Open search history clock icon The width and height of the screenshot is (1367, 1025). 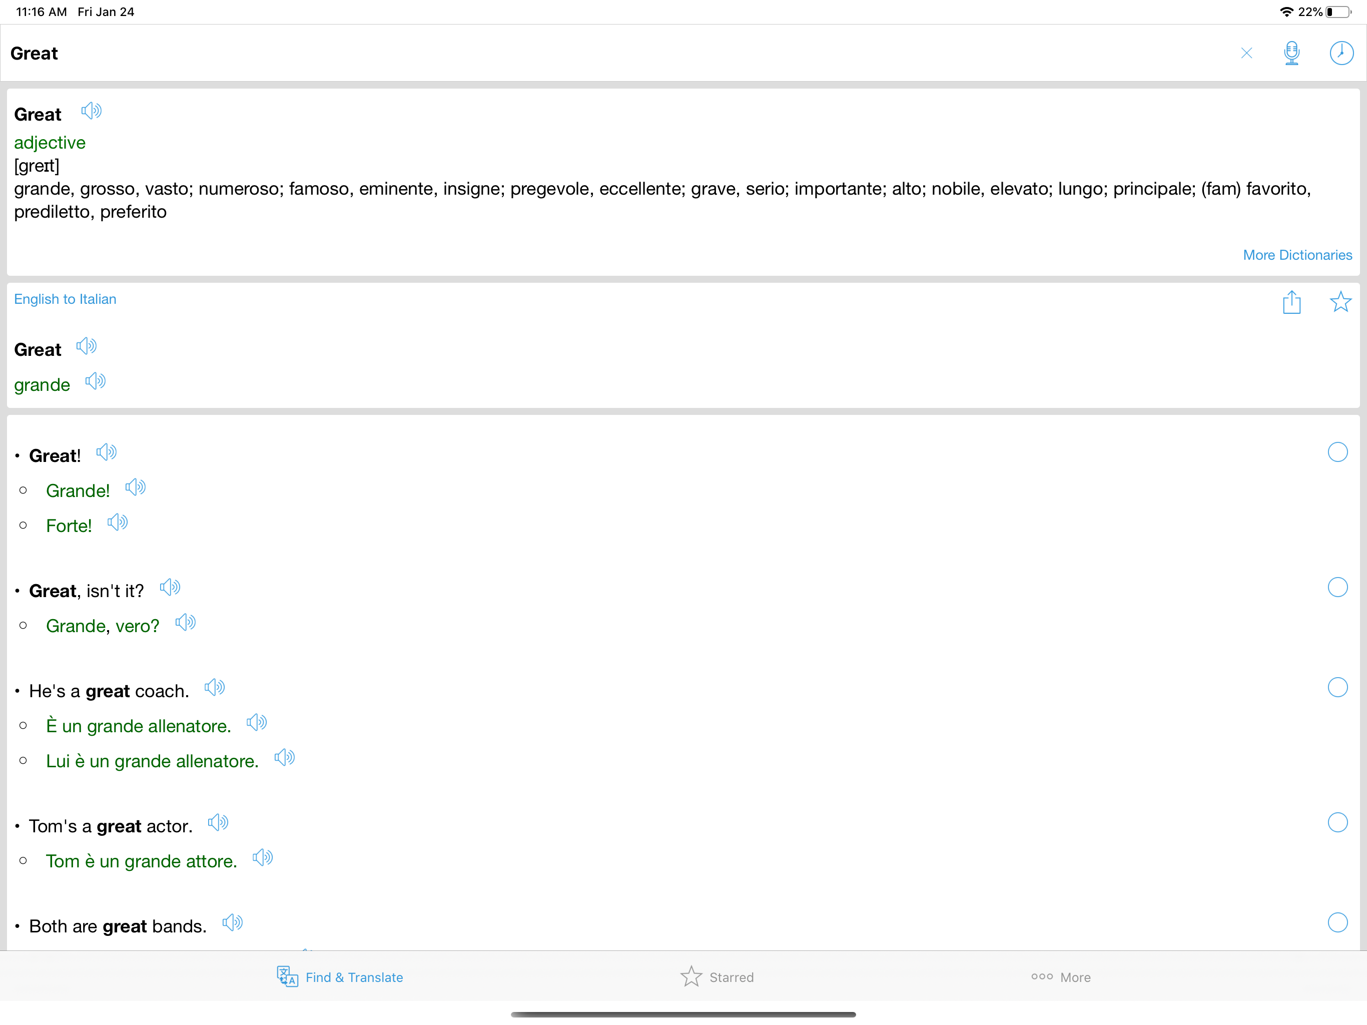coord(1340,53)
